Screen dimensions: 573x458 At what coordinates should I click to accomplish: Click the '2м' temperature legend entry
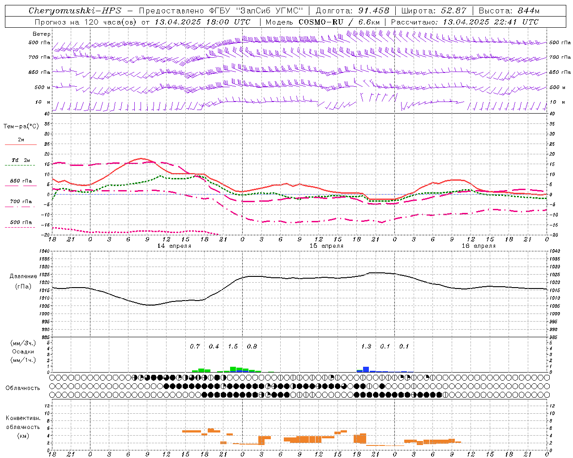(21, 140)
